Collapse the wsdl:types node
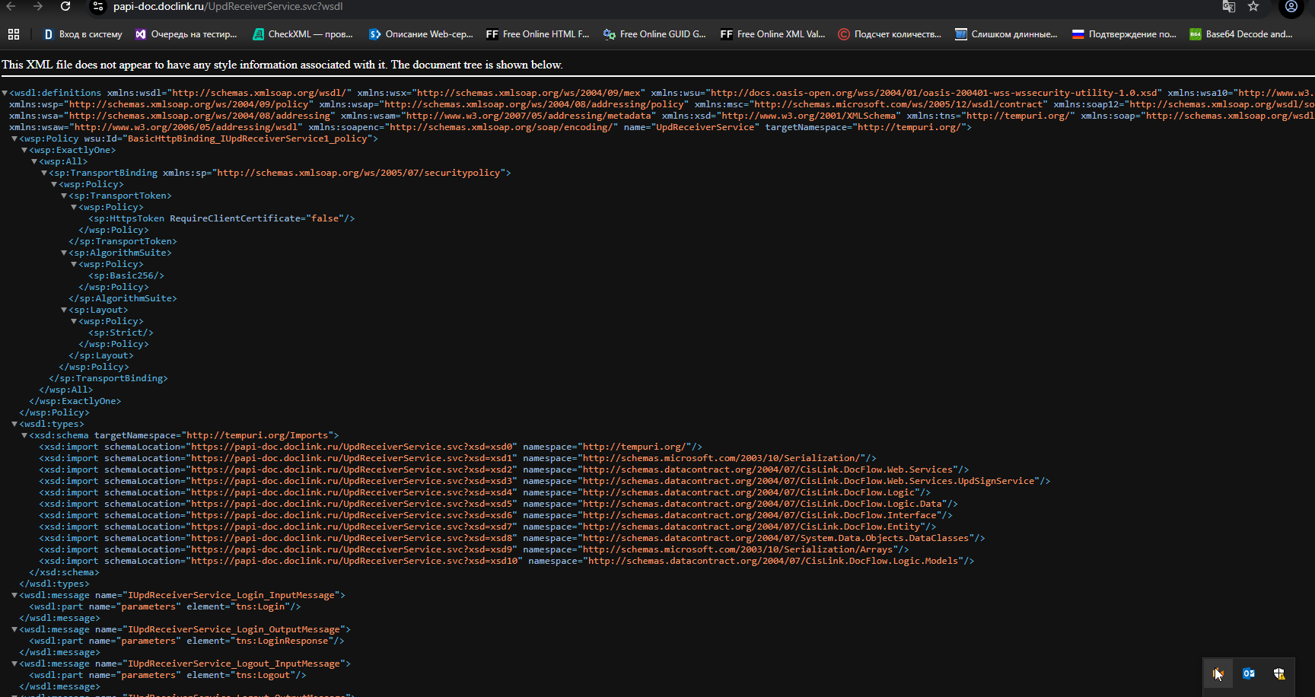1315x697 pixels. tap(14, 424)
